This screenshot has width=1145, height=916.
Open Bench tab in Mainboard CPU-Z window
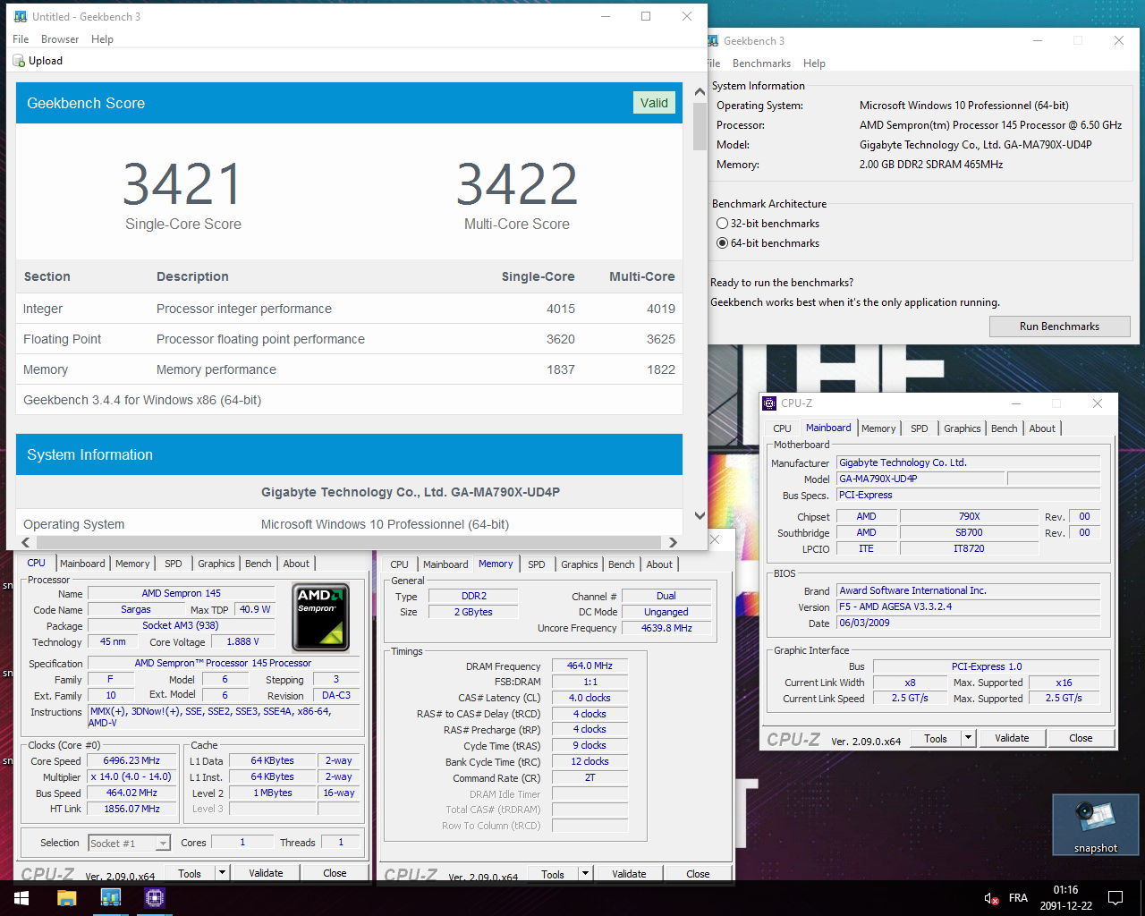(x=1004, y=428)
